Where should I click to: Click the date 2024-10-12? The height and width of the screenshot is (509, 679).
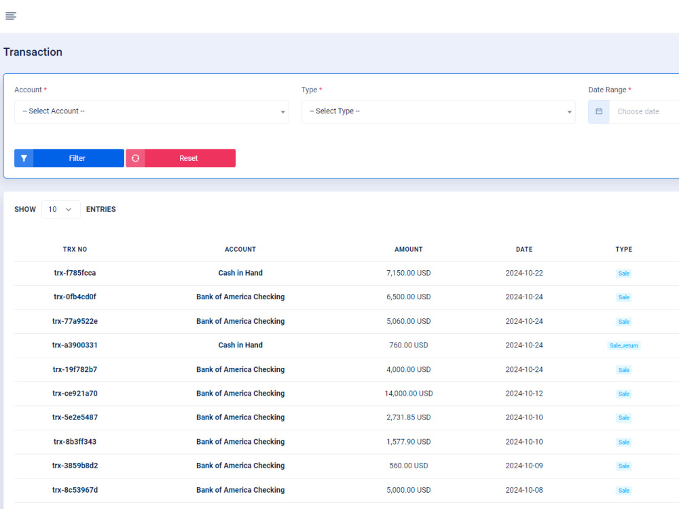pyautogui.click(x=524, y=394)
